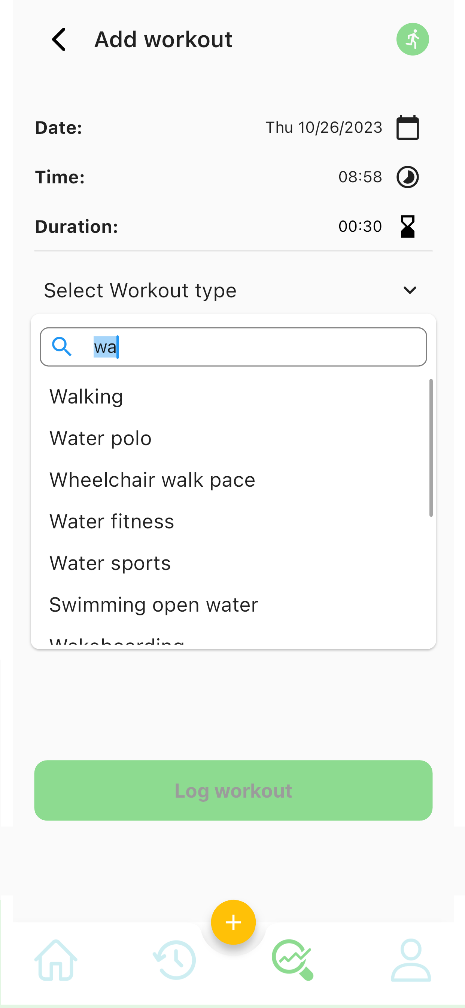465x1008 pixels.
Task: Open the clock time picker icon
Action: (408, 177)
